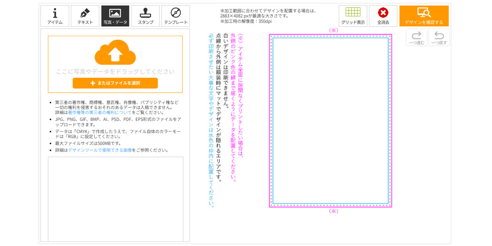Open the スタンプ tab
Image resolution: width=492 pixels, height=246 pixels.
(145, 16)
